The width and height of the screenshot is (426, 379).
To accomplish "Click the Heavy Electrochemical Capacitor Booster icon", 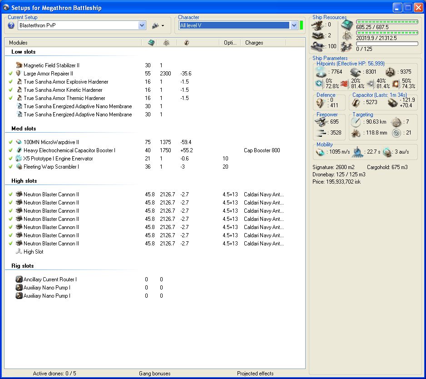I will (19, 150).
